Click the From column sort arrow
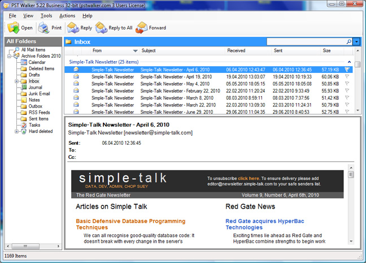 [135, 51]
